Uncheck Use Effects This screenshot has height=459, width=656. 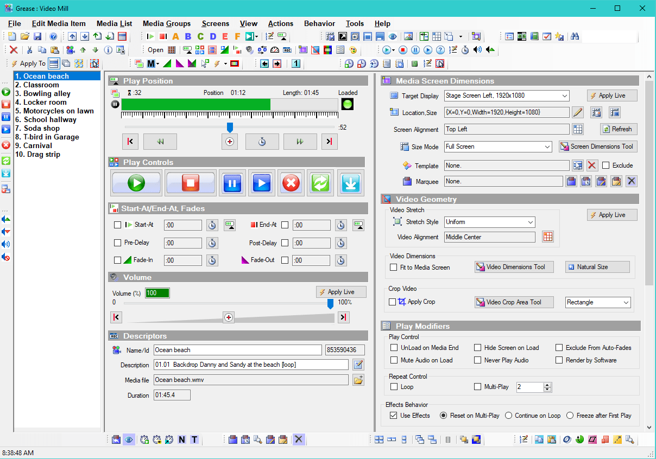pos(394,416)
